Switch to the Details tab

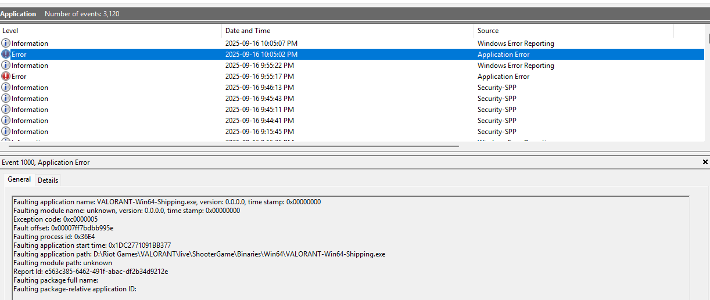[48, 180]
